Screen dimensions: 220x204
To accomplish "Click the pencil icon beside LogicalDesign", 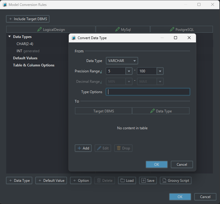I will 39,29.
